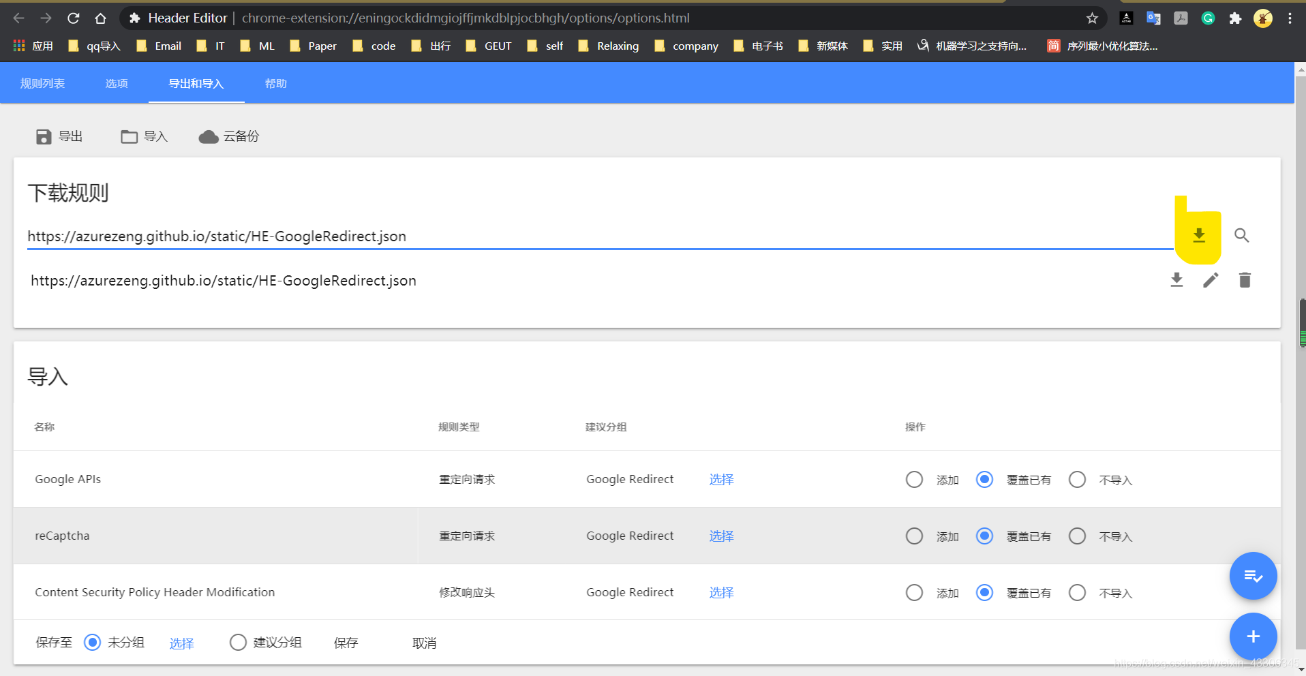Viewport: 1306px width, 676px height.
Task: Click the blue plus floating action button
Action: pos(1253,636)
